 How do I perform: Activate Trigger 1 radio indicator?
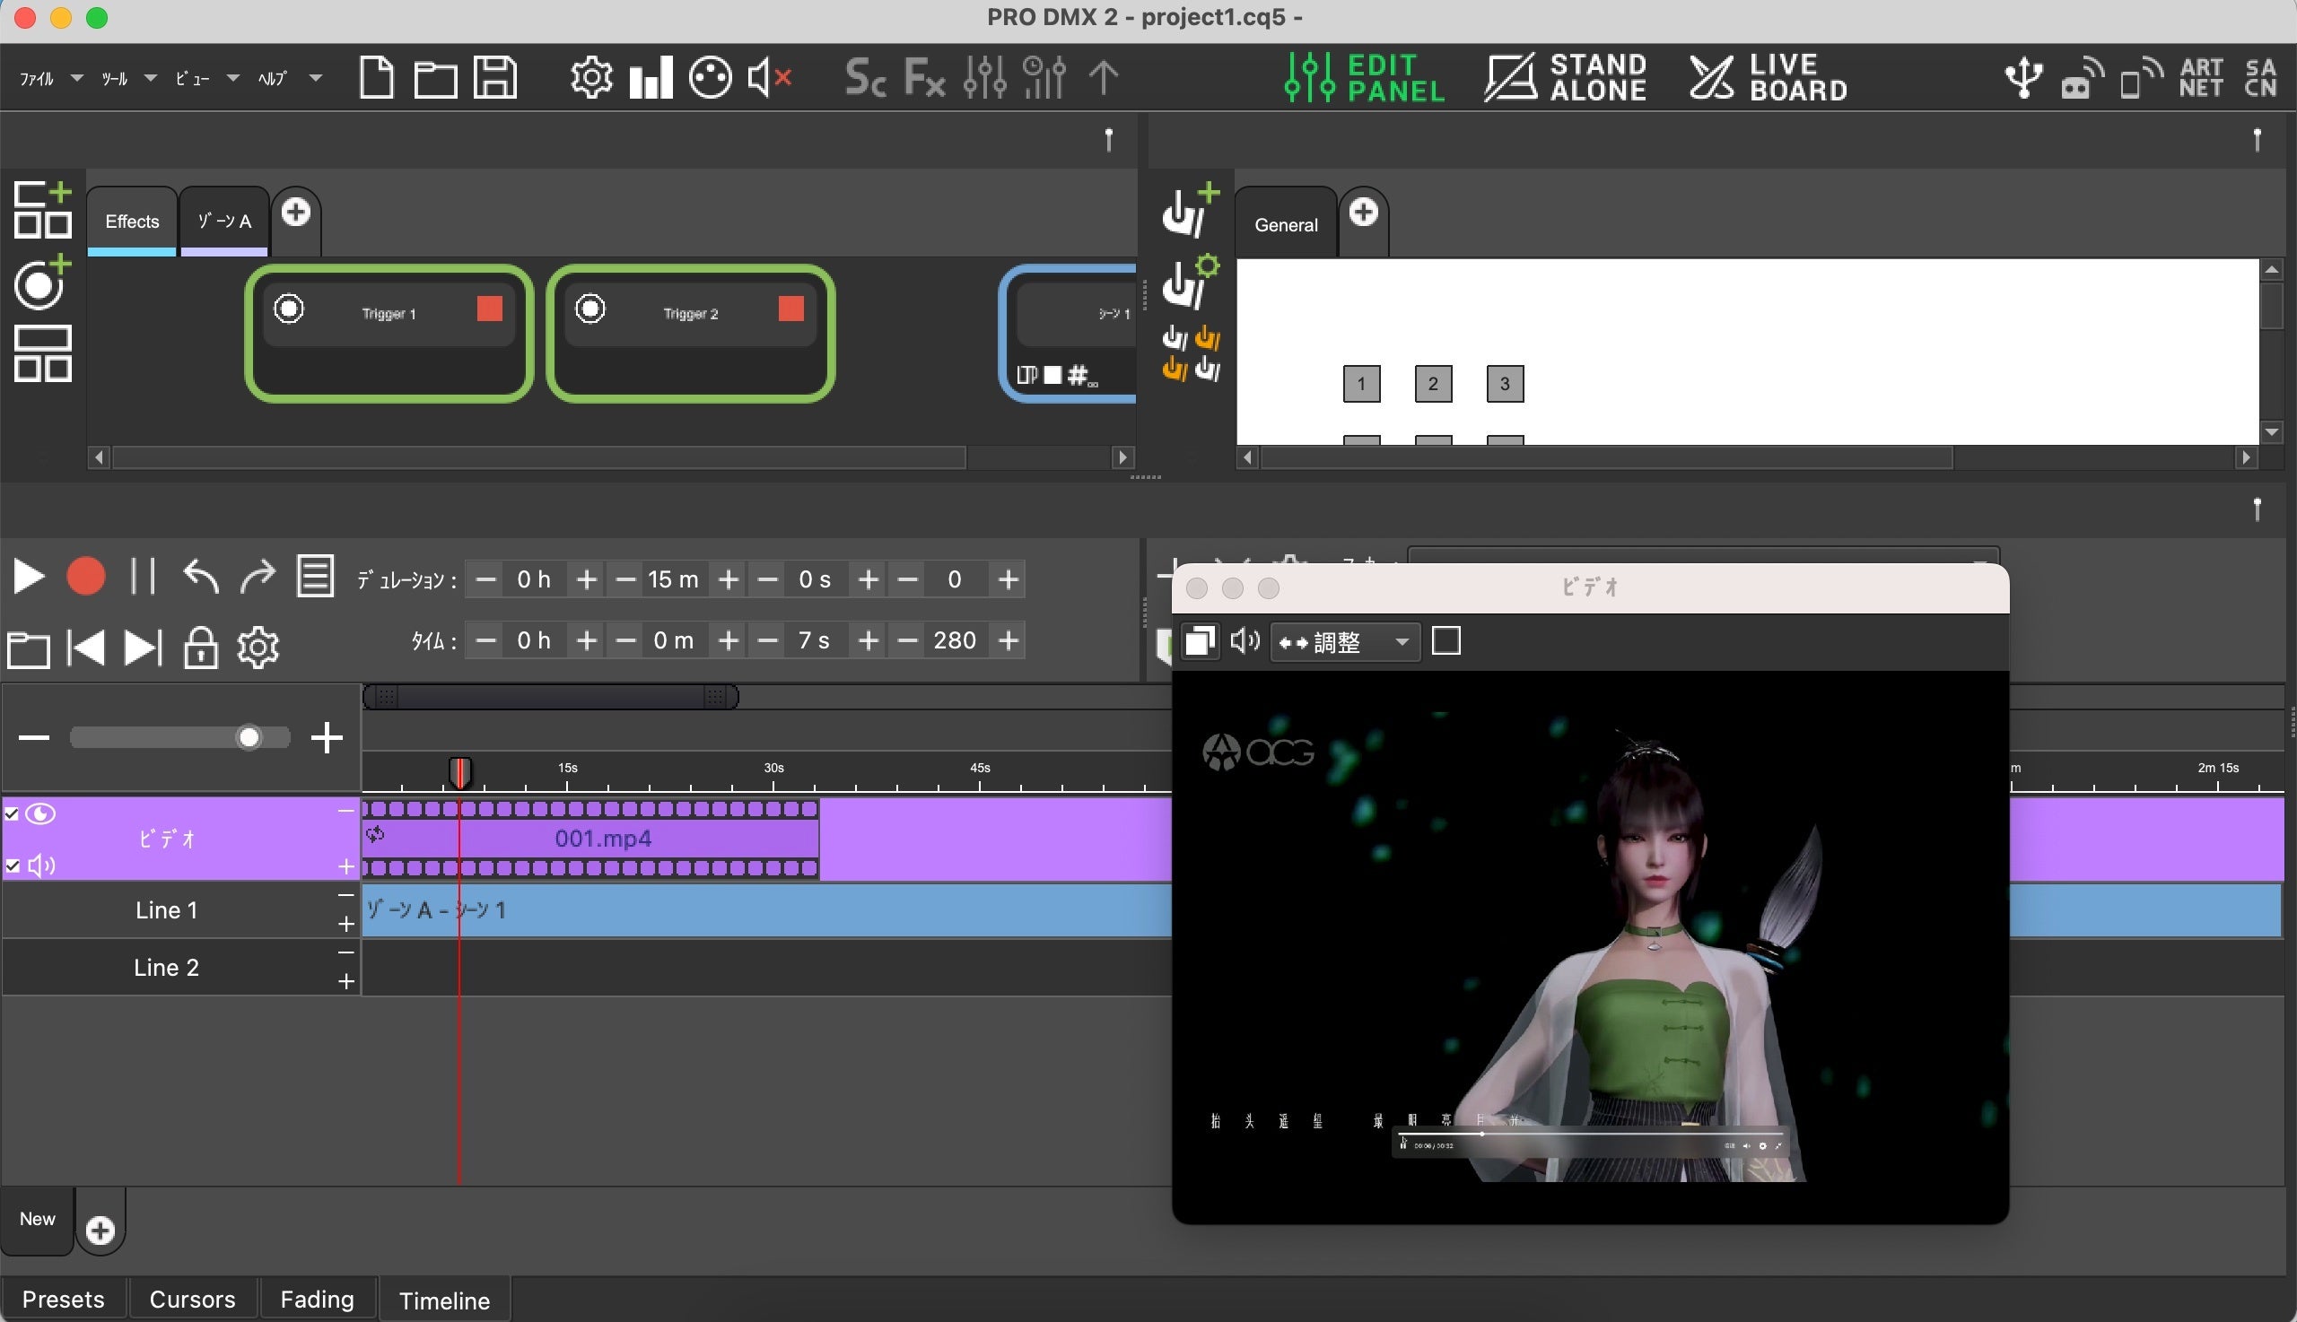289,309
